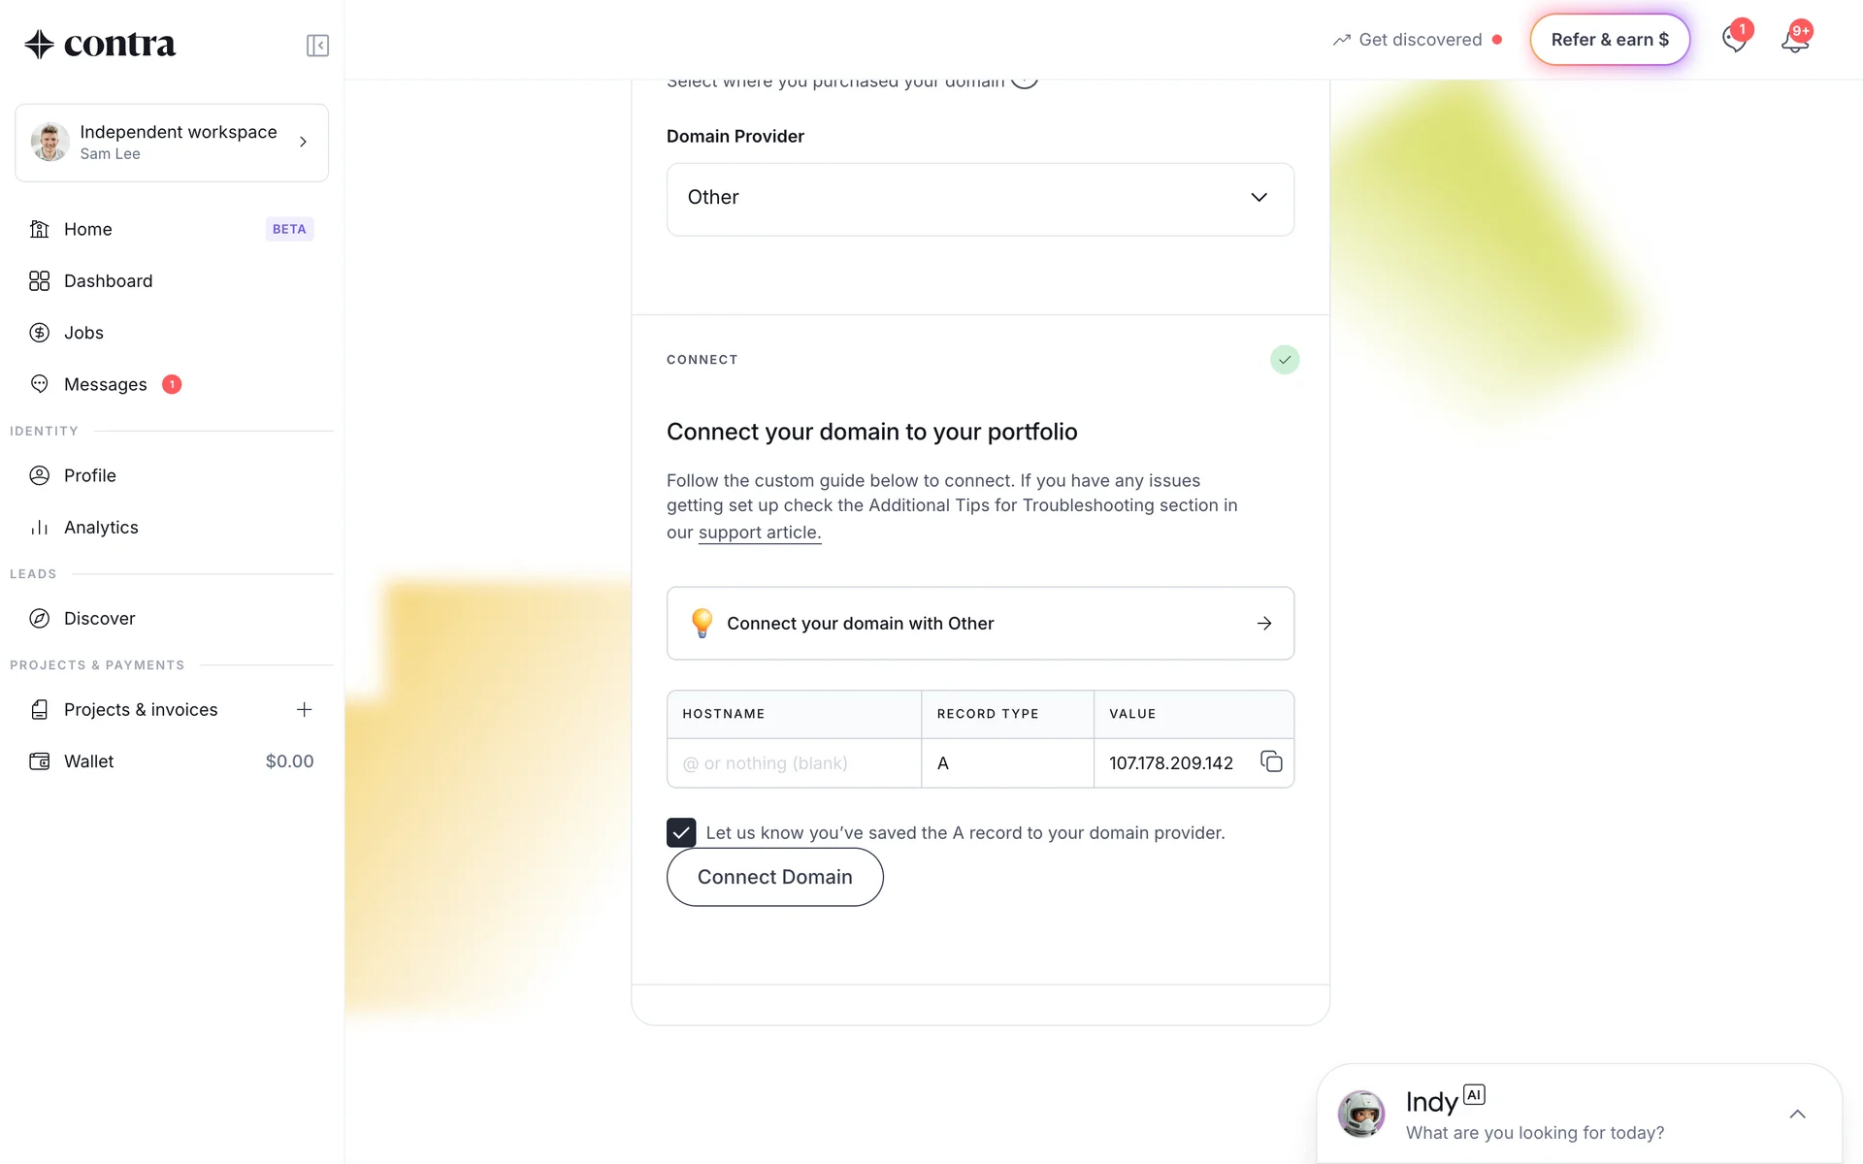Open the Domain Provider dropdown
The image size is (1863, 1164).
pos(980,199)
